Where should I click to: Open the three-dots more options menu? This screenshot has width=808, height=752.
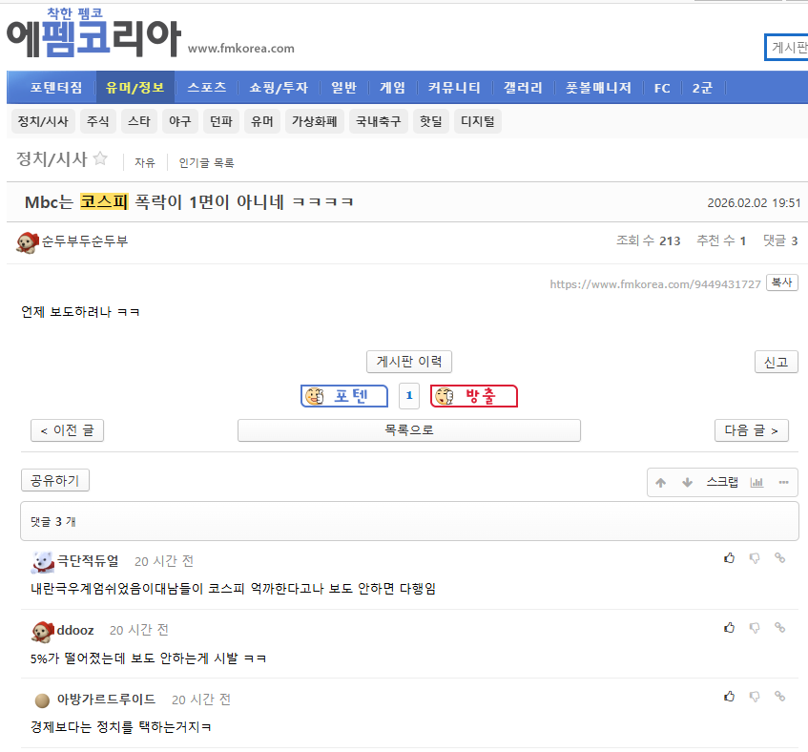click(783, 483)
